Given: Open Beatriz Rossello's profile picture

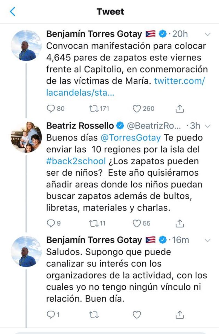Looking at the screenshot, I should click(26, 137).
